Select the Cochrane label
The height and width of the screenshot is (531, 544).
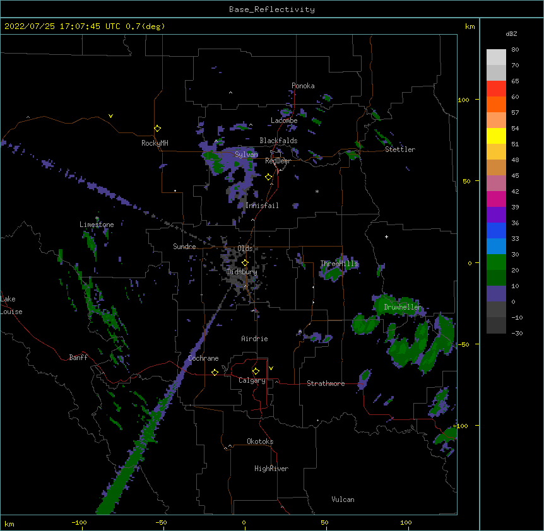click(203, 358)
